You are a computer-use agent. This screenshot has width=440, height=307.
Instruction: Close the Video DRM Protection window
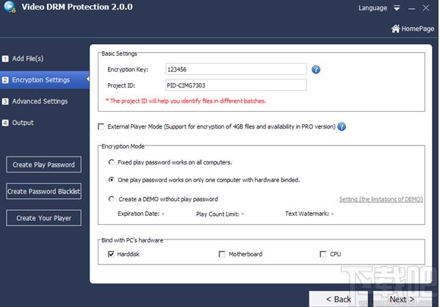tap(426, 8)
